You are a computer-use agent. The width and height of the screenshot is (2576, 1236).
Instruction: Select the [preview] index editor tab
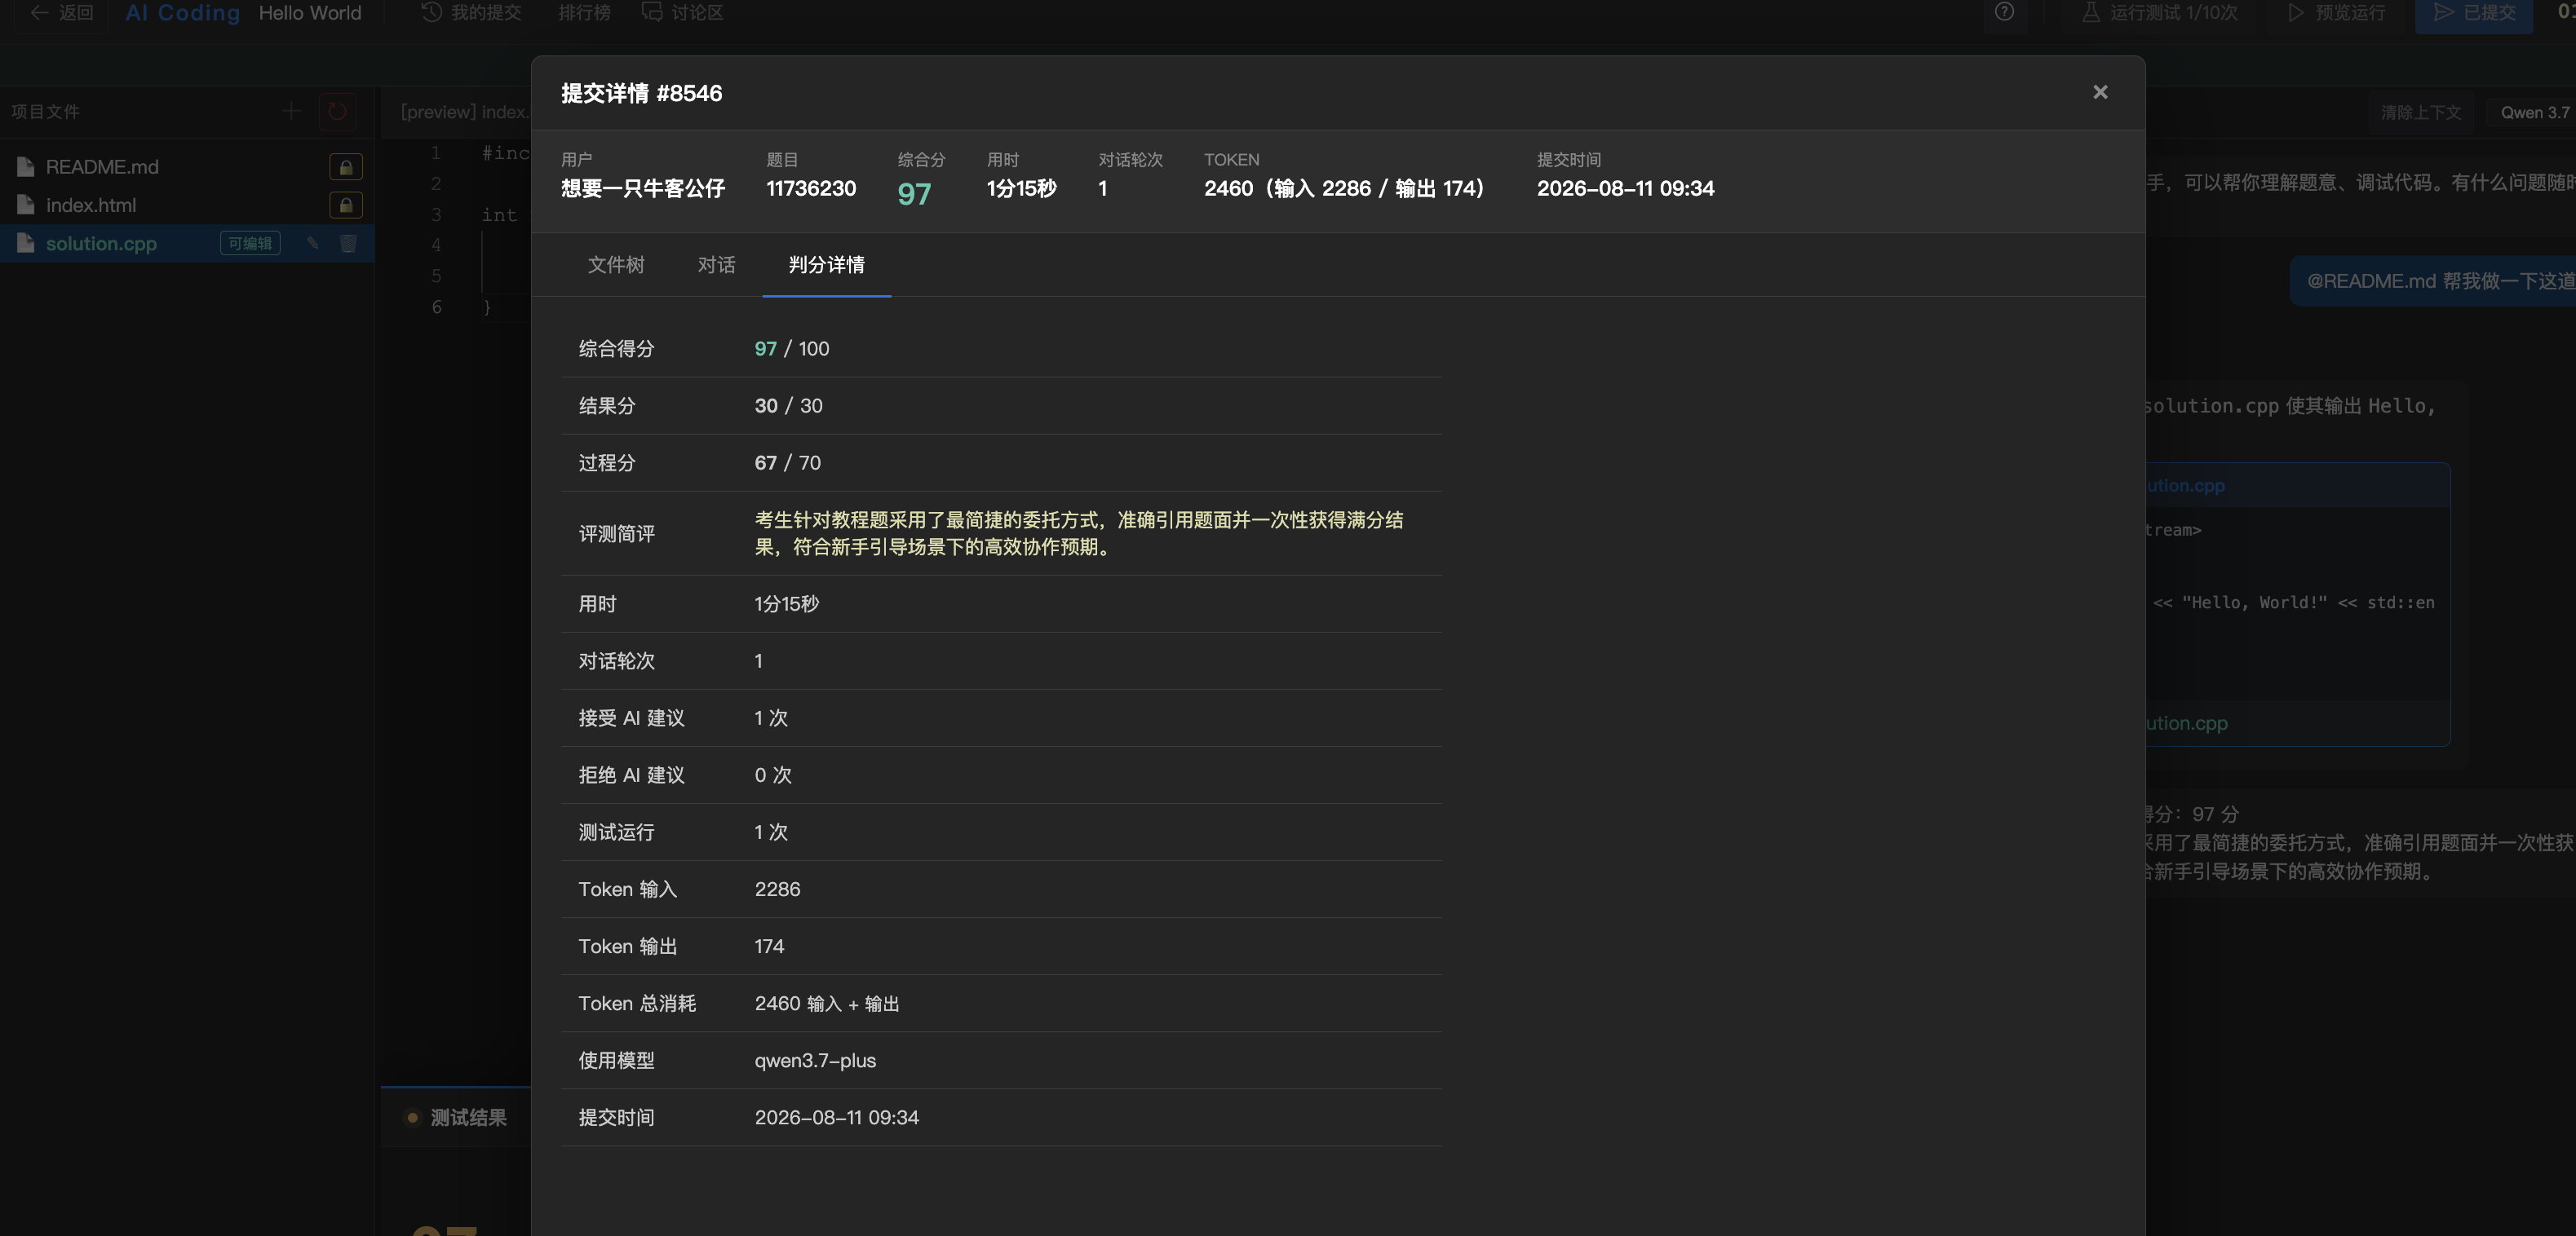pos(463,111)
